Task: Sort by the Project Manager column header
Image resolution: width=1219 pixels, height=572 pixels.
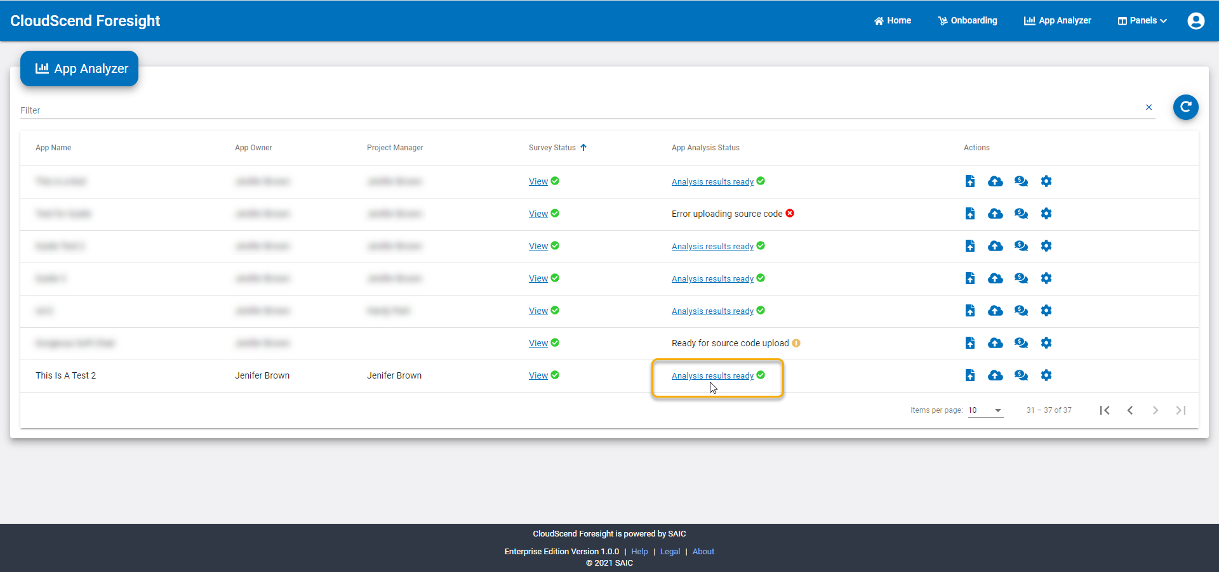Action: pos(395,148)
